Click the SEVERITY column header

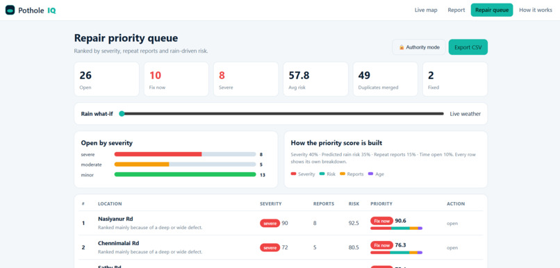pos(271,203)
